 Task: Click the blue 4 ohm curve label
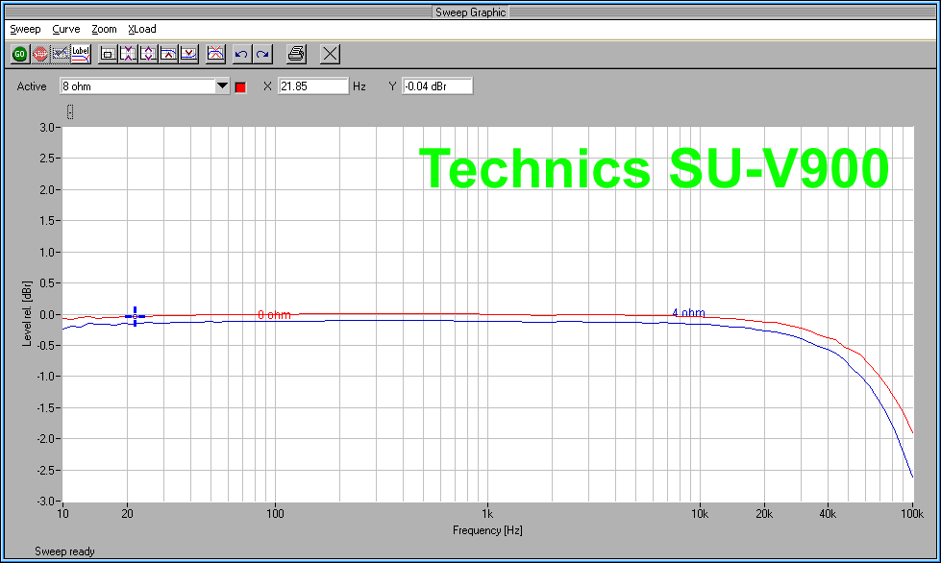pos(688,313)
